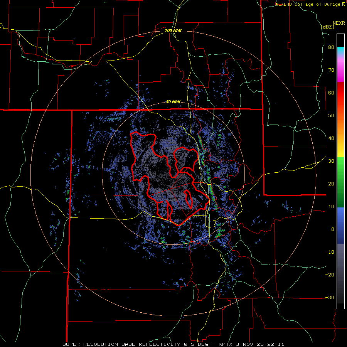This screenshot has height=347, width=347.
Task: Click the blue segment of the color bar
Action: click(340, 225)
